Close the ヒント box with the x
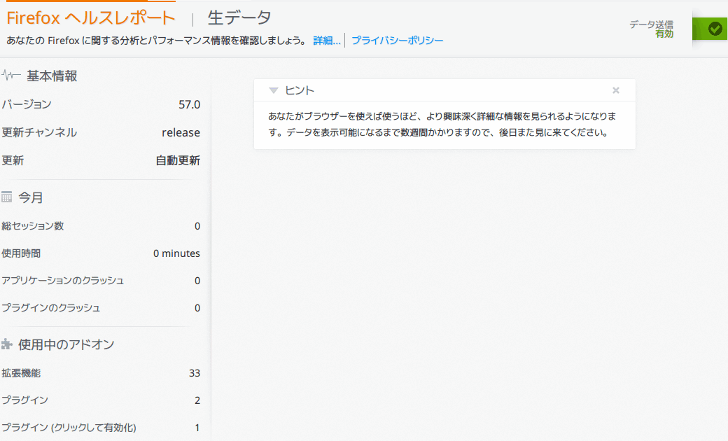Screen dimensions: 728x441 click(615, 90)
